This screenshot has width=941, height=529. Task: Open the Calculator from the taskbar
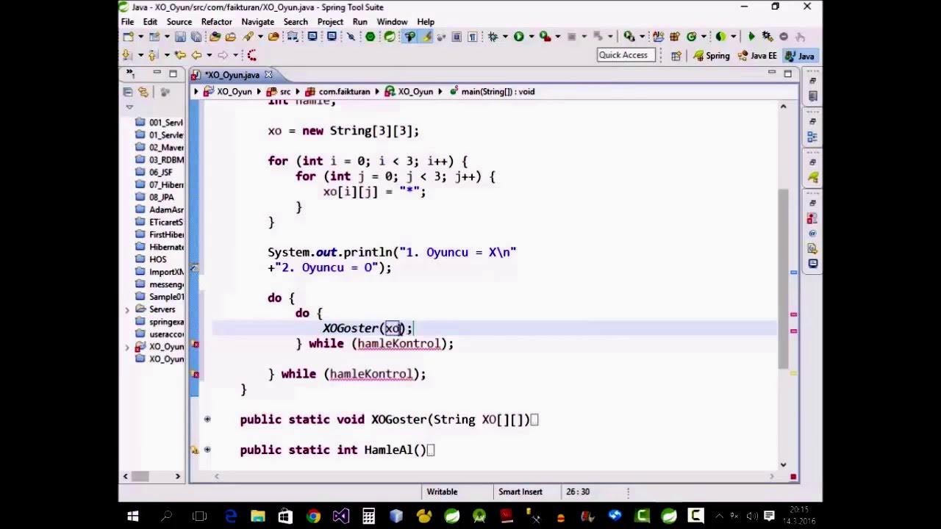368,517
